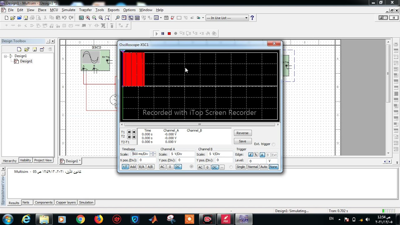This screenshot has width=400, height=225.
Task: Click the Find magnifier icon in main toolbar
Action: 117,18
